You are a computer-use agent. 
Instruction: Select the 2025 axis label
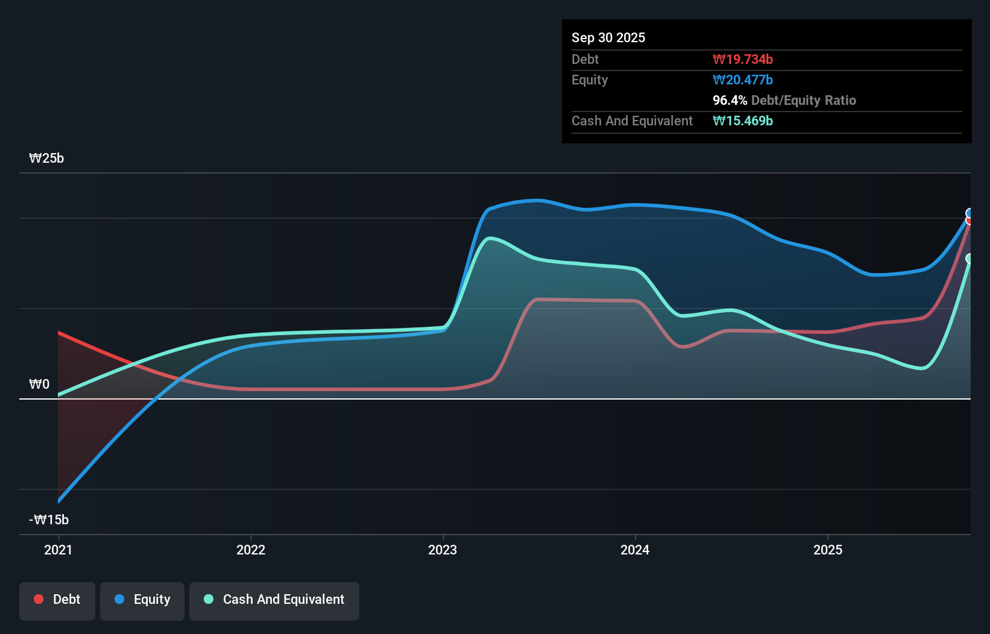(828, 550)
